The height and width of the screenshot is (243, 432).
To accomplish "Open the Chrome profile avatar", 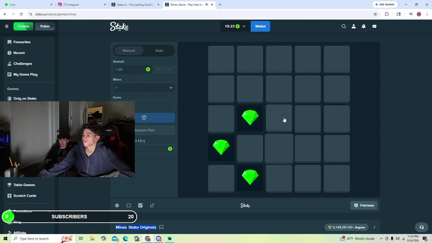I will click(x=419, y=14).
